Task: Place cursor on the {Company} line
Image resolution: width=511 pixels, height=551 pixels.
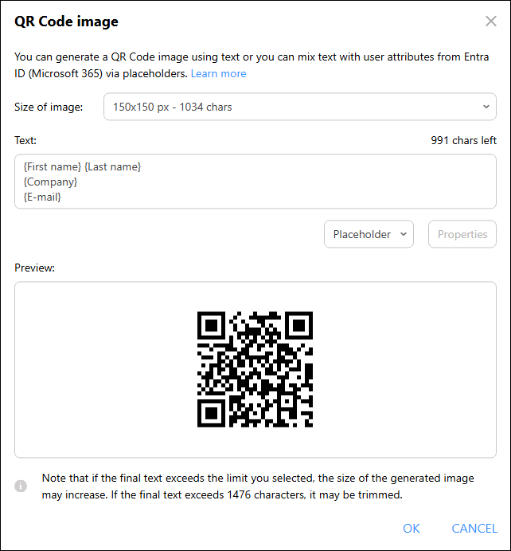Action: pos(51,182)
